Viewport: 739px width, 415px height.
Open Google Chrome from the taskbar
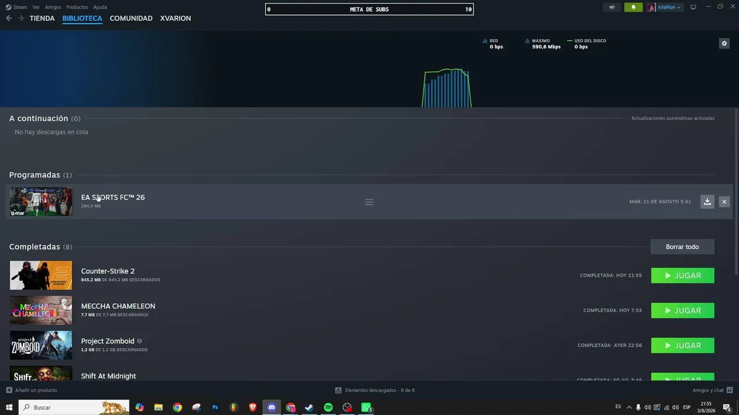pos(177,408)
